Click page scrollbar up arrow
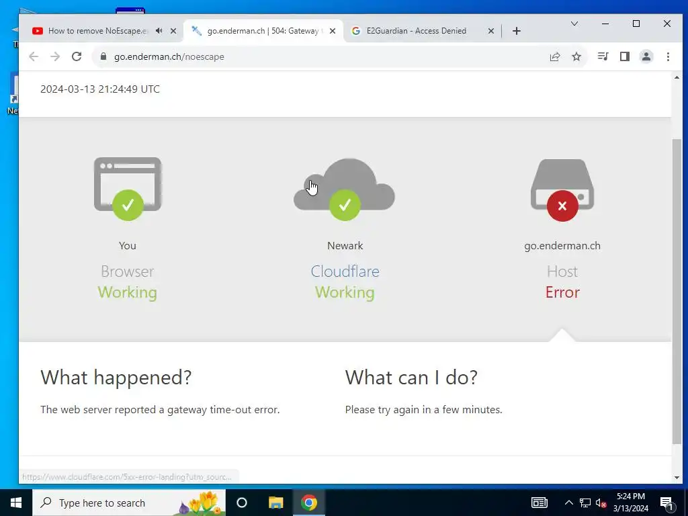This screenshot has height=516, width=688. point(677,77)
